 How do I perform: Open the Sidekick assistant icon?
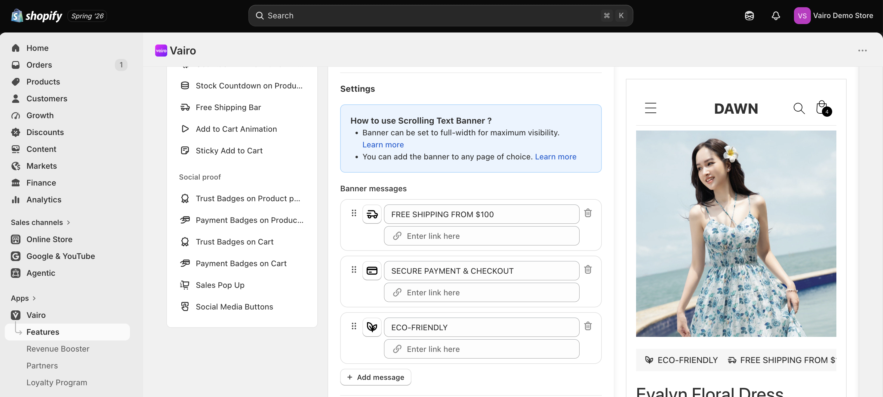pyautogui.click(x=749, y=16)
